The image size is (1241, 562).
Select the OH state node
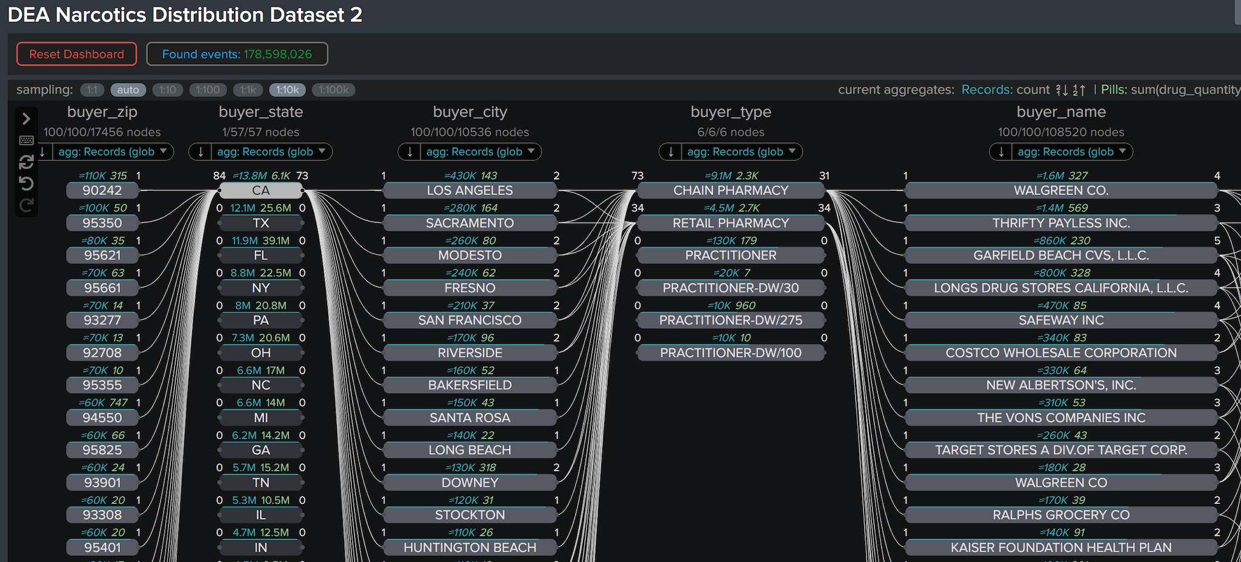[261, 353]
